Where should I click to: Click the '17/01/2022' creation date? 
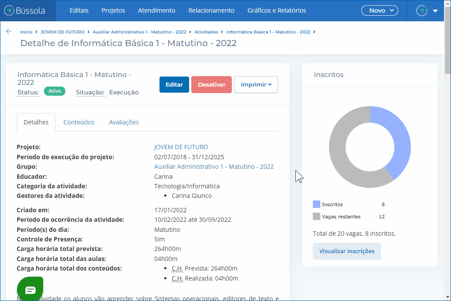170,210
